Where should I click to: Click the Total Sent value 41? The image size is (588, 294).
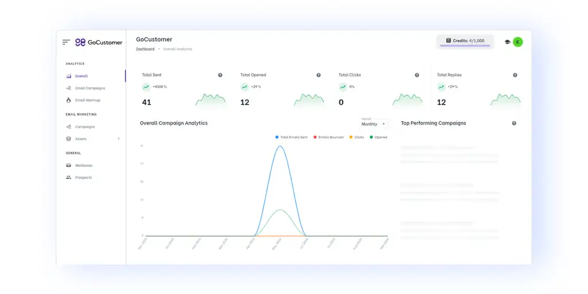pos(146,102)
